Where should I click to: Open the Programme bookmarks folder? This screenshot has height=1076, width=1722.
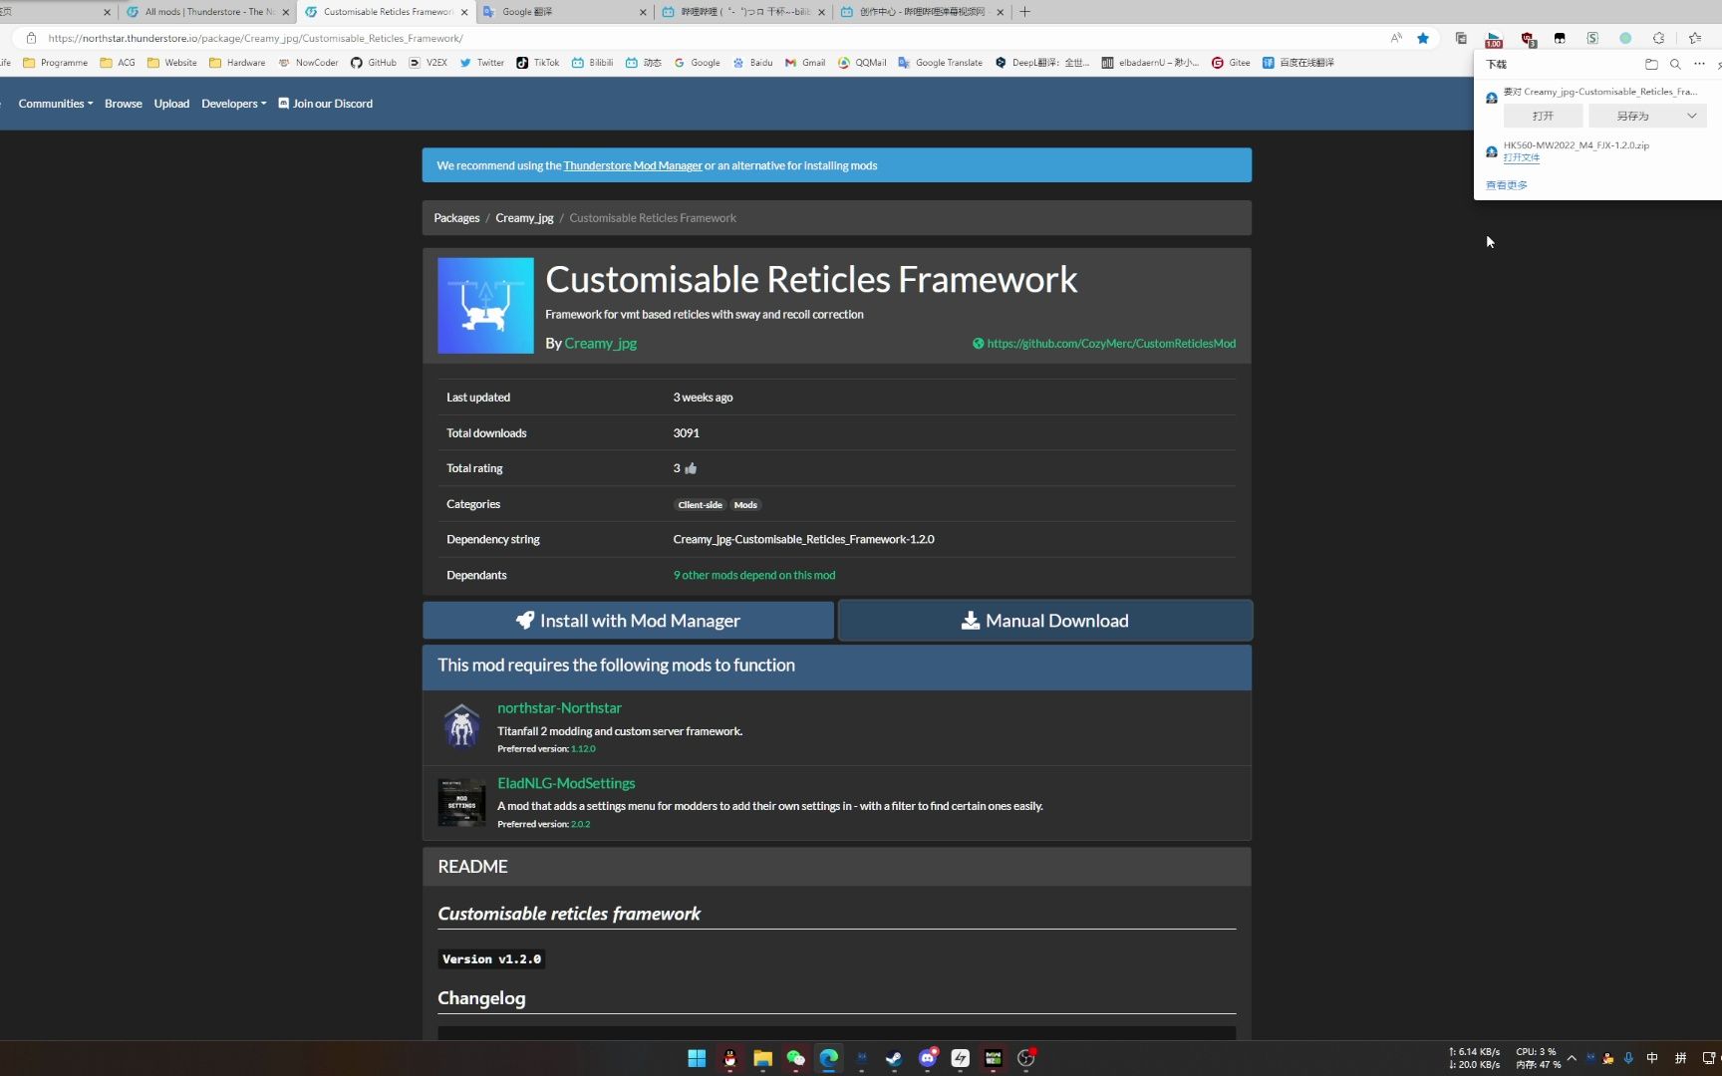pos(56,63)
